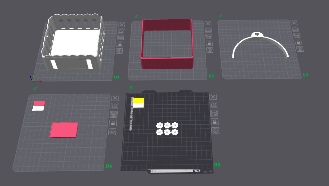
Task: Click the green plate number 03
Action: (x=306, y=75)
